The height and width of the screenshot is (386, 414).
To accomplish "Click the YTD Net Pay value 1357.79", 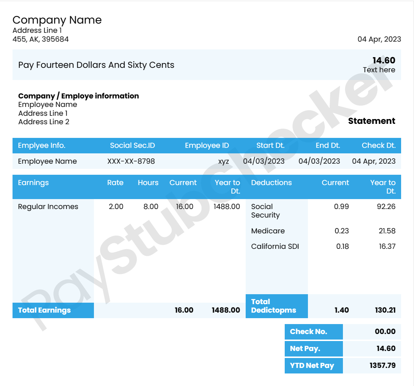I will (383, 365).
